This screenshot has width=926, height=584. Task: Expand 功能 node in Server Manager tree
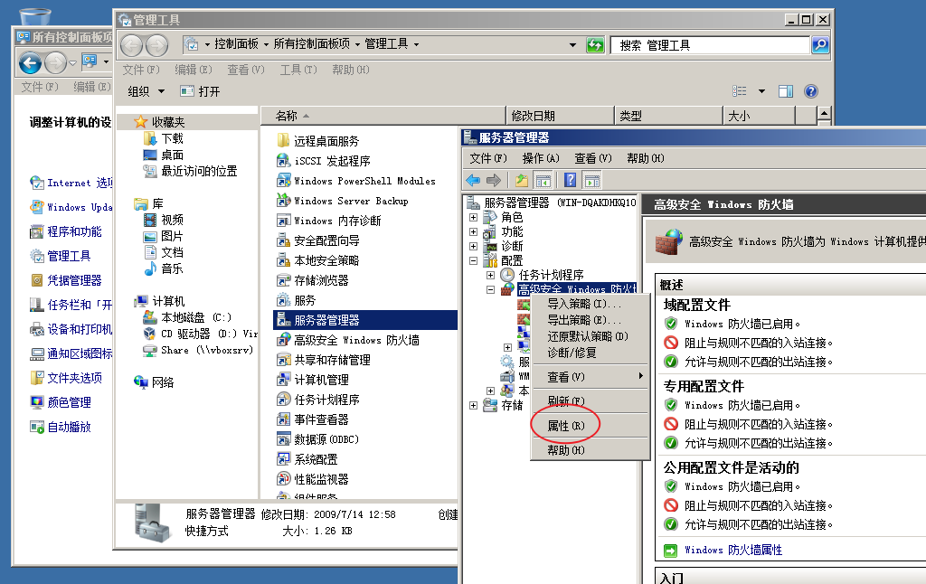pos(473,232)
